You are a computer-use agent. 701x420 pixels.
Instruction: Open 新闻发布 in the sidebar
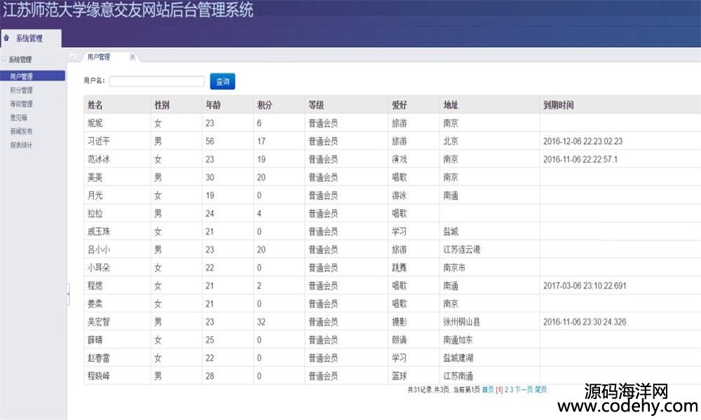pos(22,131)
